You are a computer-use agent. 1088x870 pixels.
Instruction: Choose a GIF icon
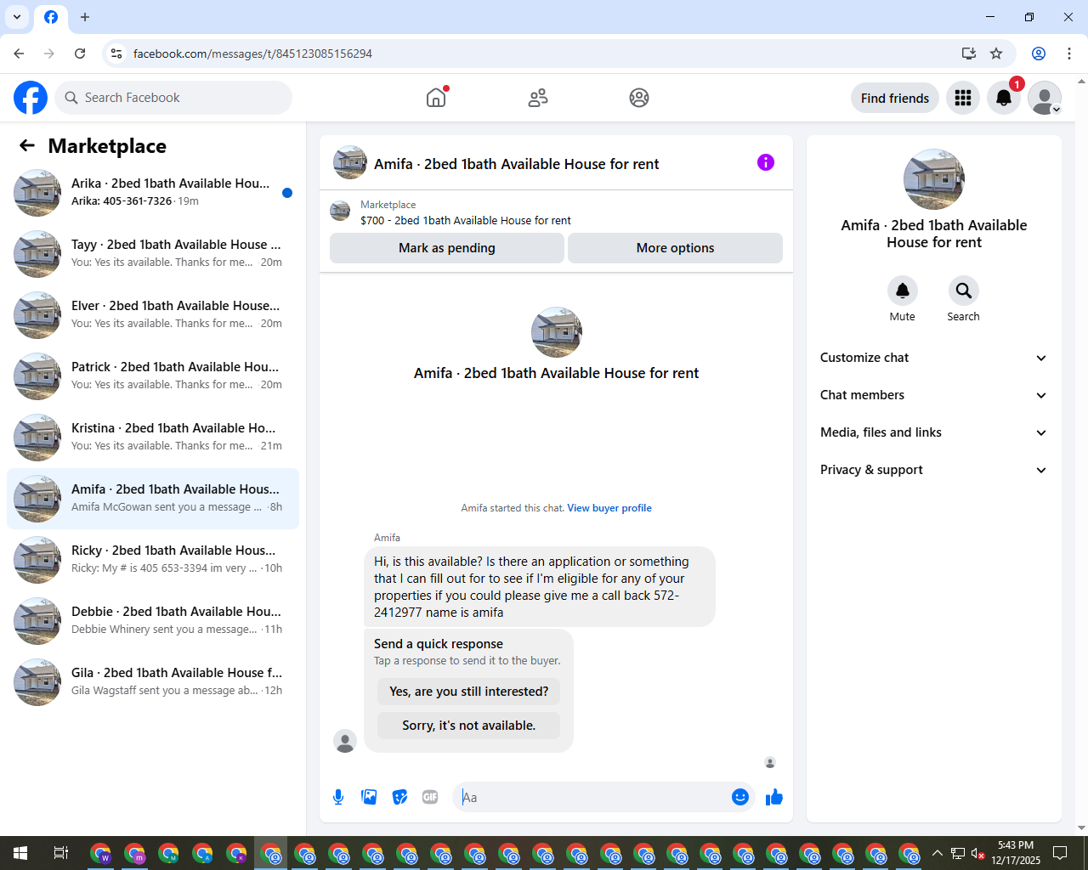click(x=430, y=797)
